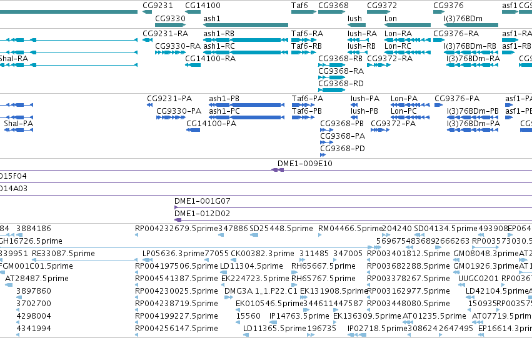Image resolution: width=532 pixels, height=338 pixels.
Task: Click EST LD11365.5prime
Action: [x=274, y=329]
